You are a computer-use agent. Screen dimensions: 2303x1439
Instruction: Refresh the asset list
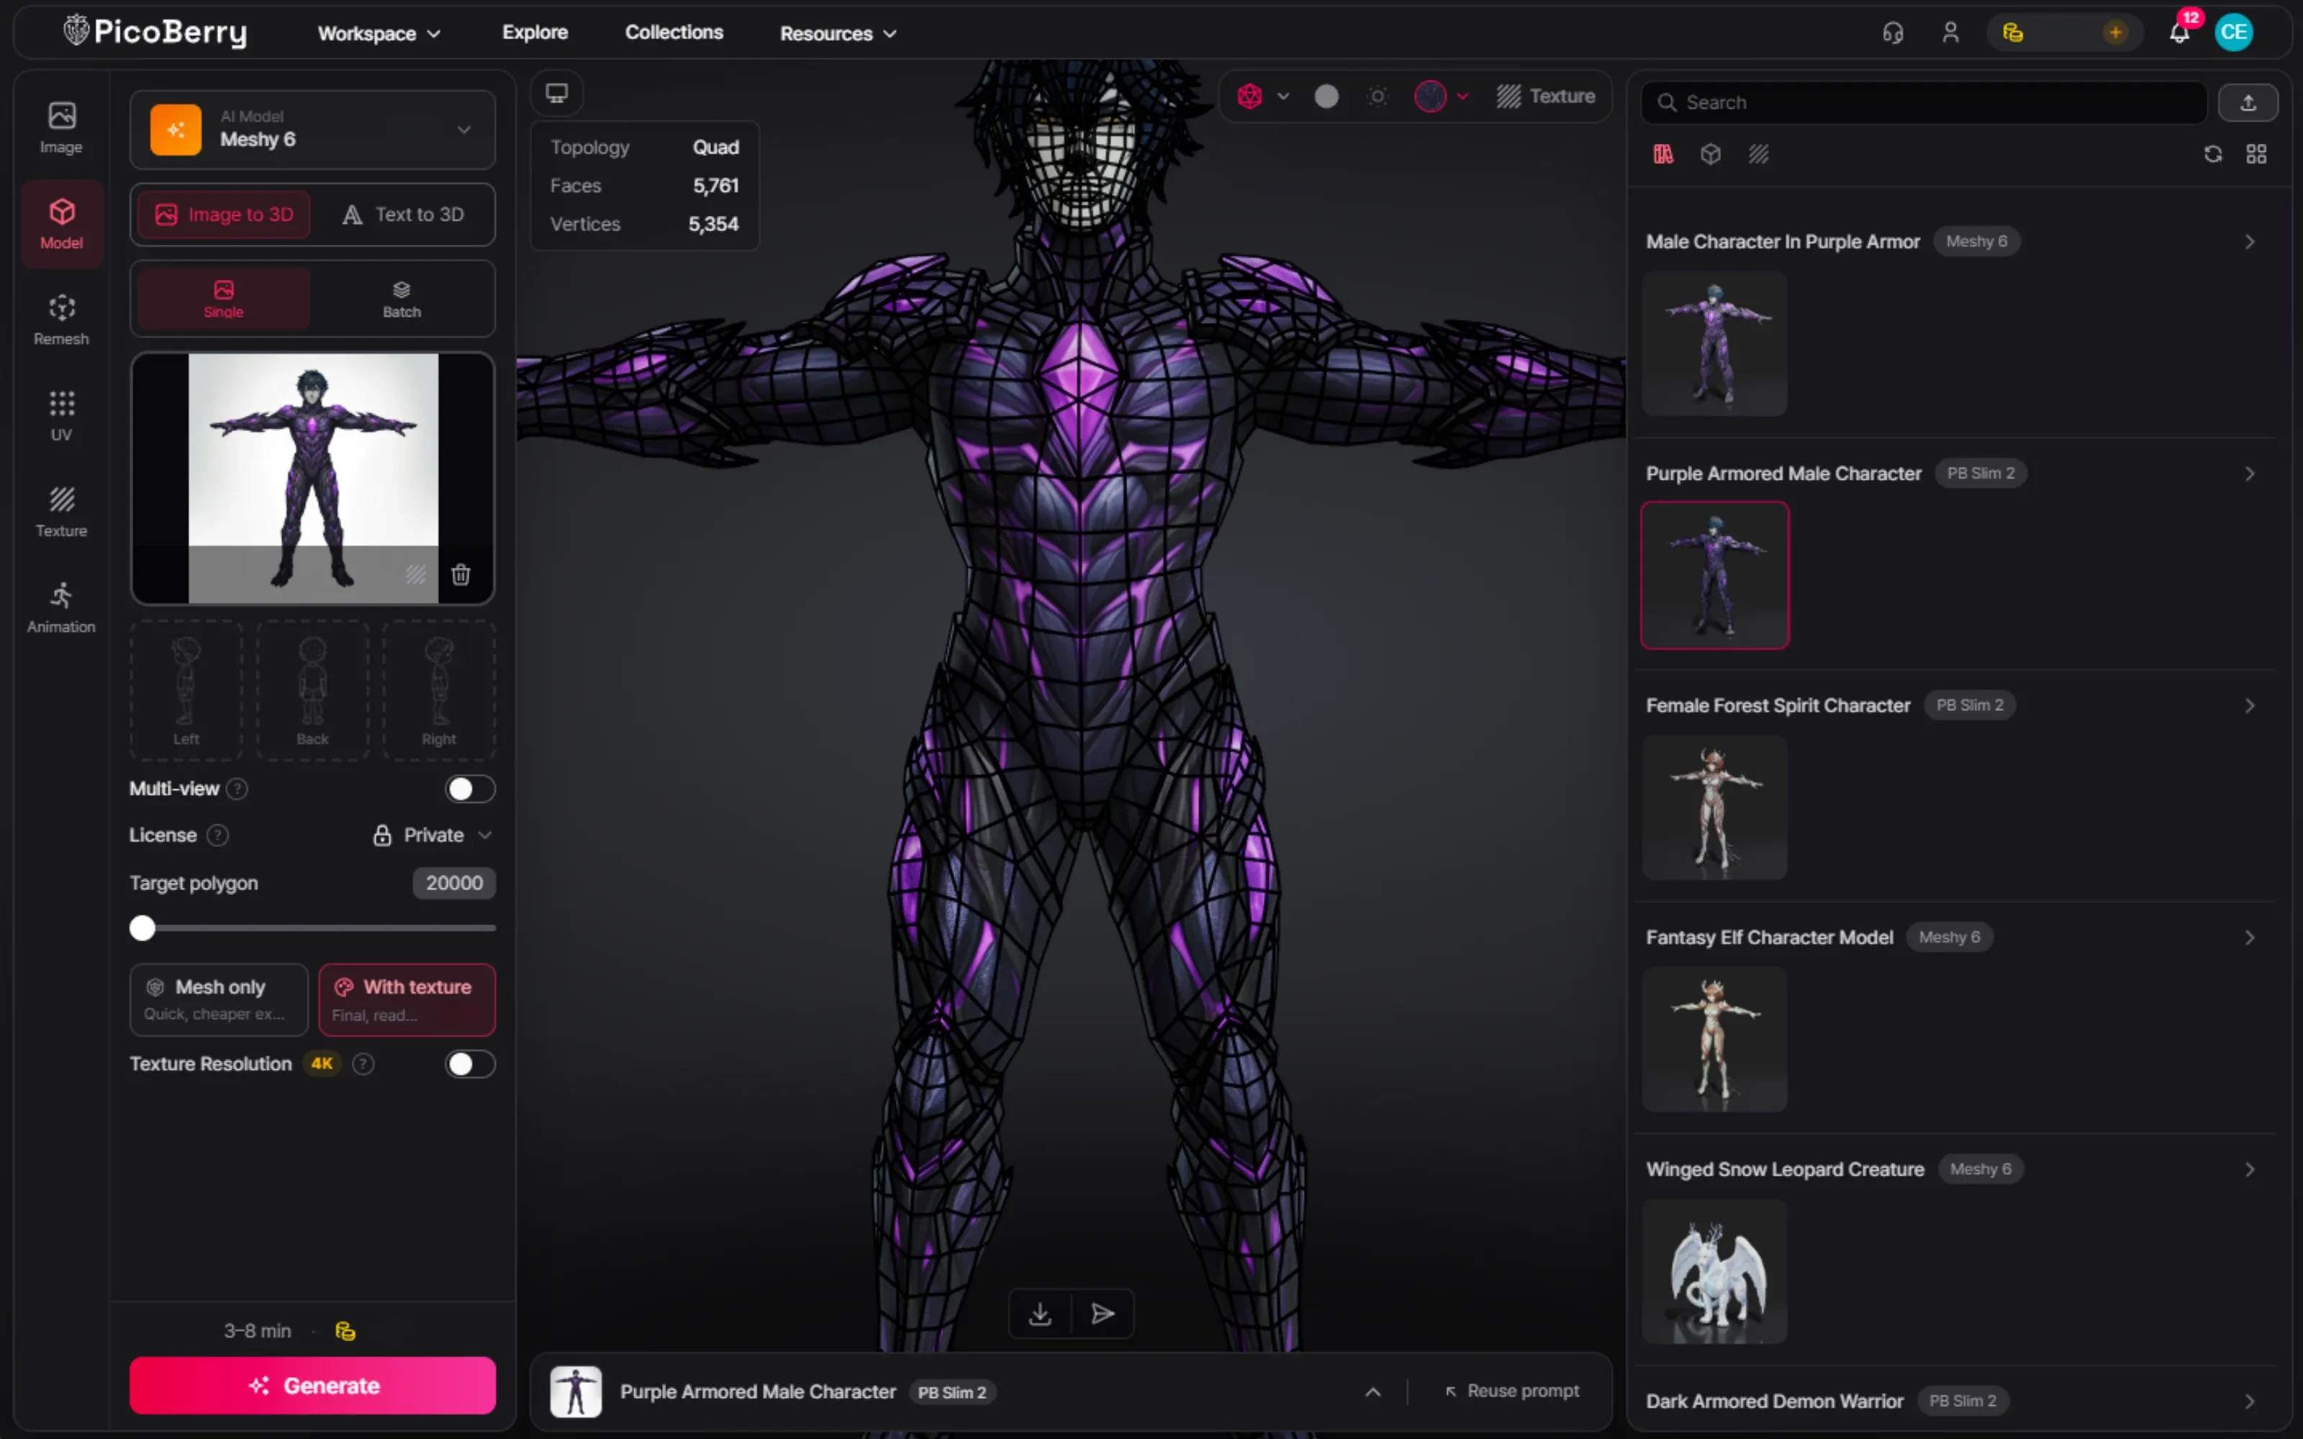coord(2212,154)
